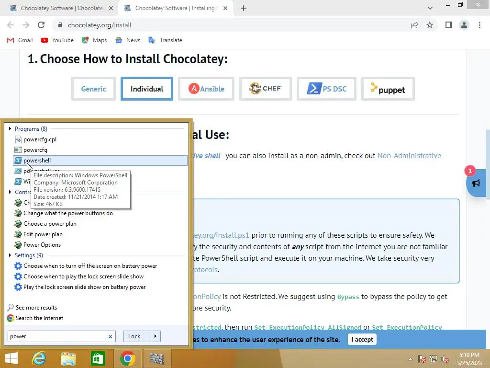The image size is (490, 368).
Task: Open Internet Explorer from taskbar
Action: point(39,358)
